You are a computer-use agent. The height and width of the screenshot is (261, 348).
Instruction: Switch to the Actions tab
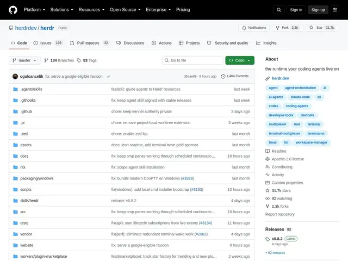(161, 43)
